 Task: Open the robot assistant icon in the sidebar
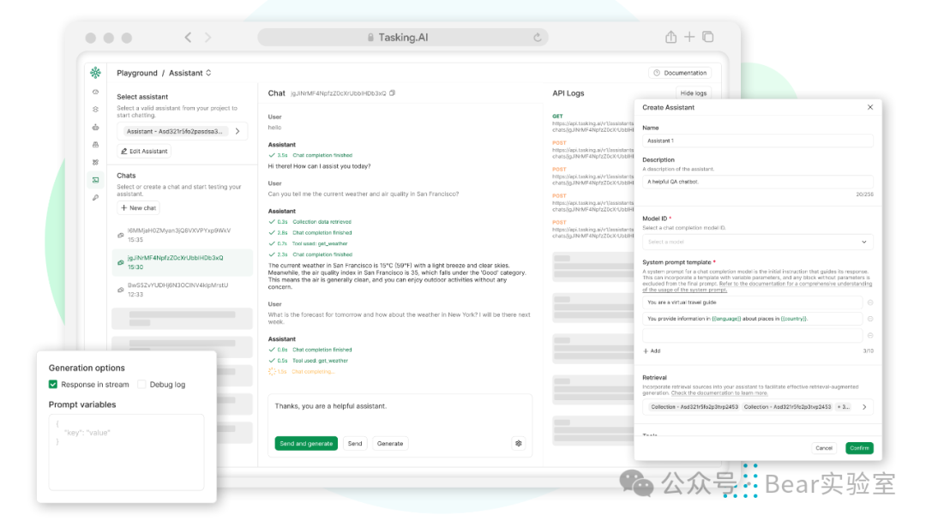[96, 128]
